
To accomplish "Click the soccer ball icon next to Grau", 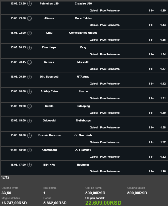I will pyautogui.click(x=29, y=33).
